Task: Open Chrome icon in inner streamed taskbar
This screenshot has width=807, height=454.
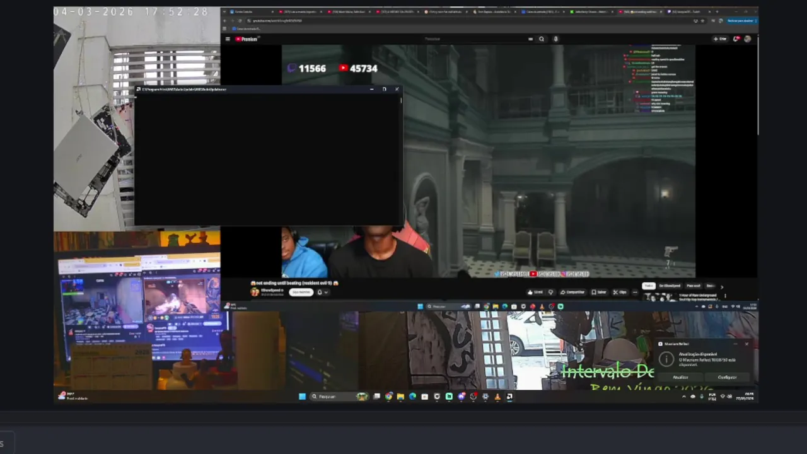Action: (487, 306)
